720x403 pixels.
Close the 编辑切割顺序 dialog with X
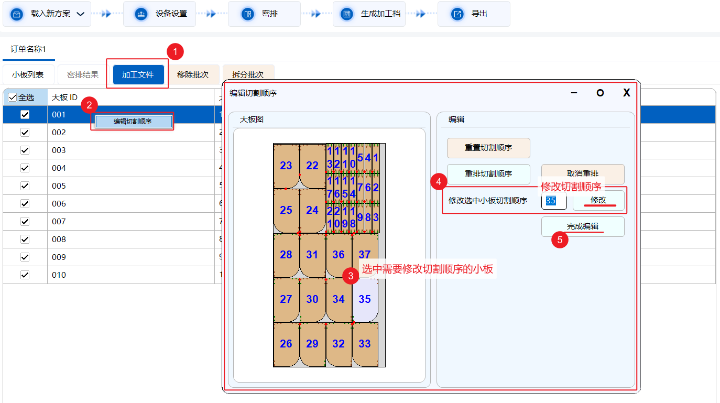coord(626,93)
